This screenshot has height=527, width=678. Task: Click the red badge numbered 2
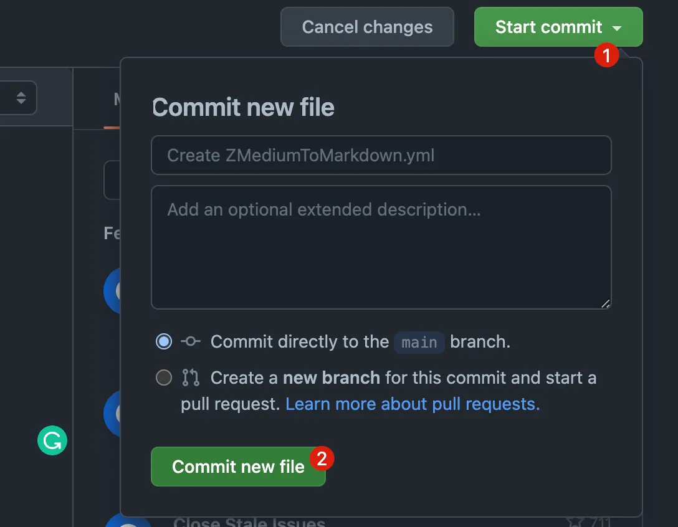(322, 459)
